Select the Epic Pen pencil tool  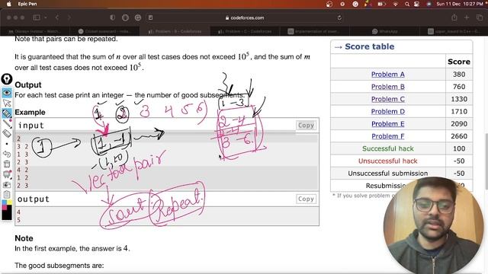[7, 123]
